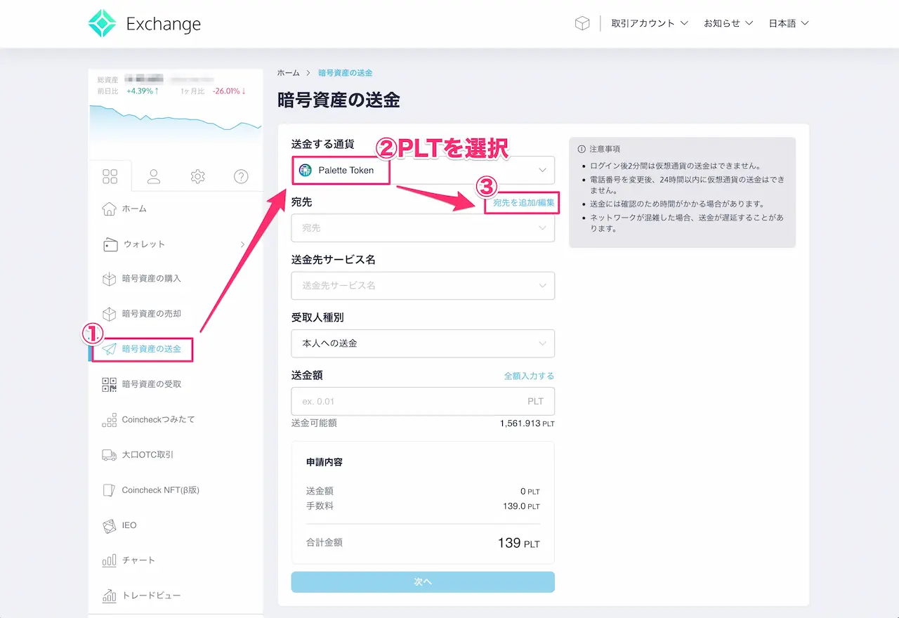This screenshot has width=899, height=618.
Task: Open トレードビュー in the sidebar
Action: (x=152, y=596)
